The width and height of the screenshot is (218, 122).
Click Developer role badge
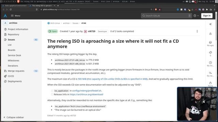coord(103,32)
